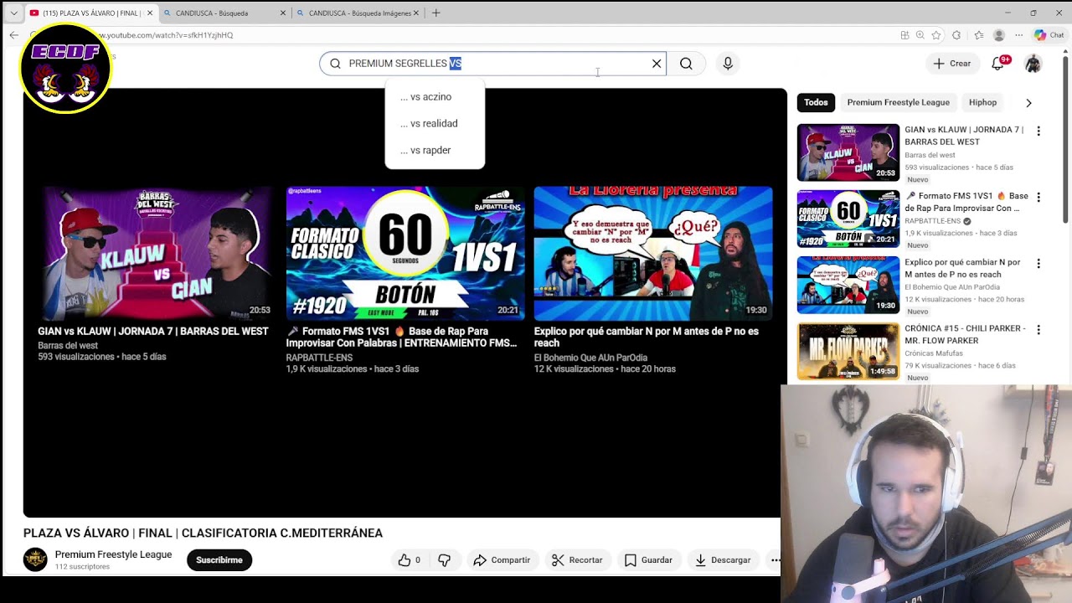Choose the '... vs rapder' suggestion

(x=435, y=151)
